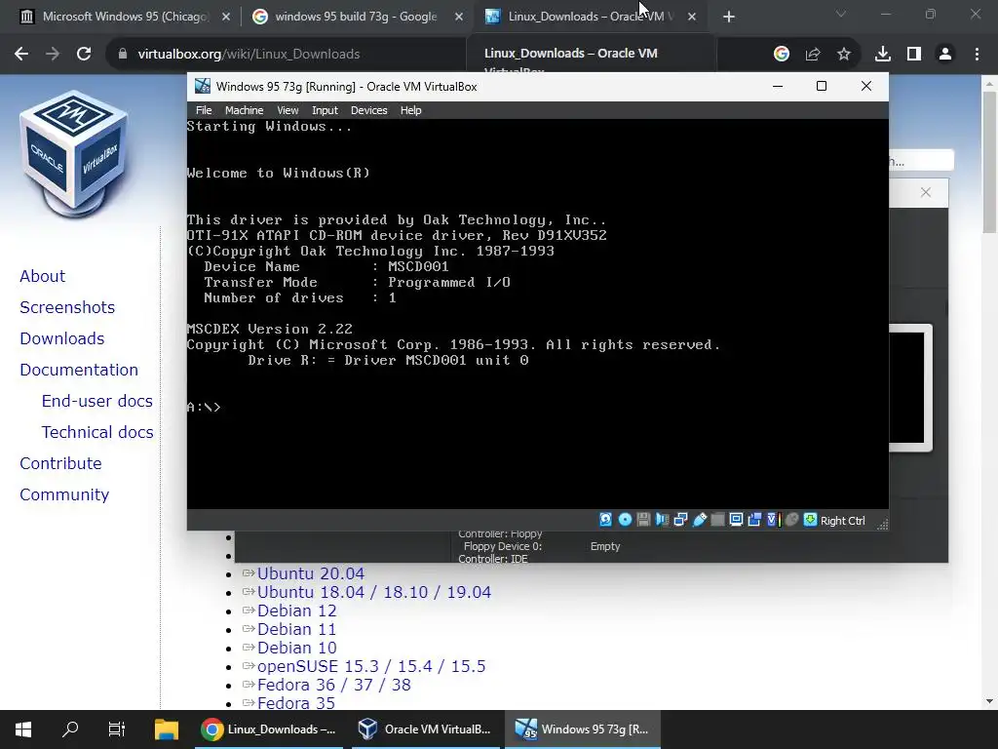The image size is (998, 749).
Task: Close the windows 95 build 73g Google tab
Action: point(458,17)
